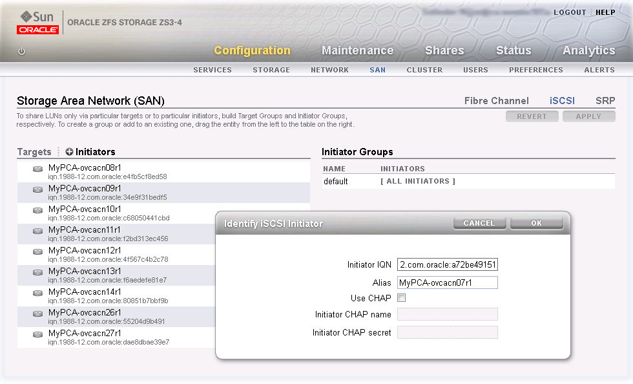Select the disk icon beside MyPCA-ovcacn11r1
Screen dimensions: 633x384
coord(37,232)
